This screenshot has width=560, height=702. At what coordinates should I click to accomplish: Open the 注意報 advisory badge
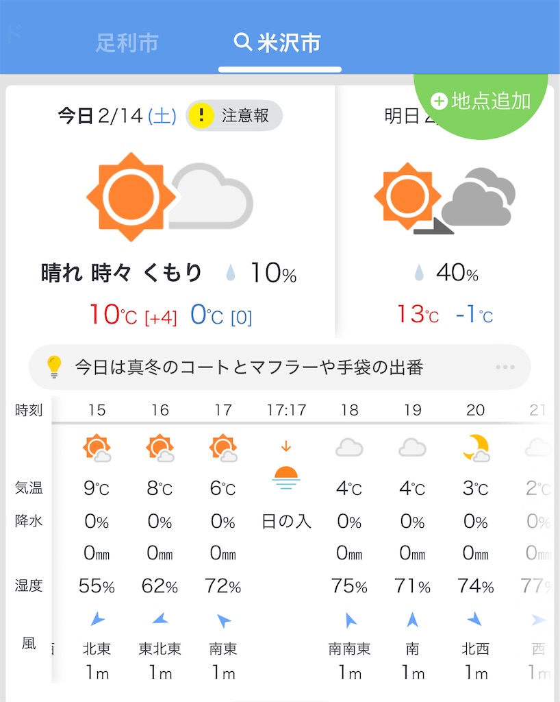[x=234, y=115]
